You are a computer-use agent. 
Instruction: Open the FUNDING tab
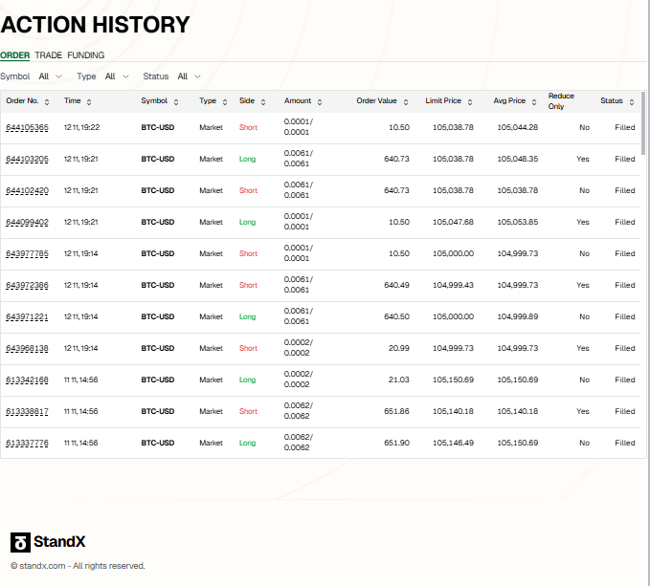pos(86,55)
